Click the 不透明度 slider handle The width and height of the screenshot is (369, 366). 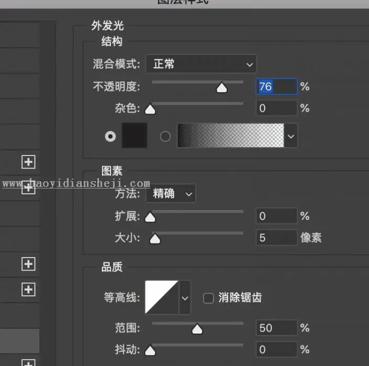point(221,87)
